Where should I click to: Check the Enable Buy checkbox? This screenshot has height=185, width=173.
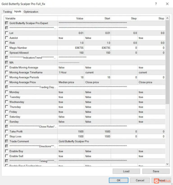pyautogui.click(x=6, y=151)
